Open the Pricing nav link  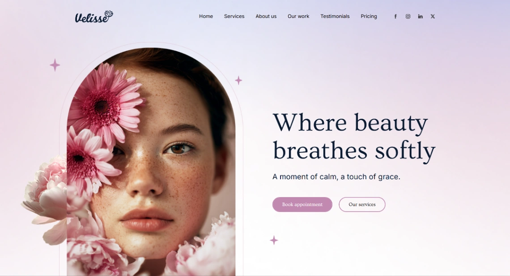pyautogui.click(x=369, y=16)
